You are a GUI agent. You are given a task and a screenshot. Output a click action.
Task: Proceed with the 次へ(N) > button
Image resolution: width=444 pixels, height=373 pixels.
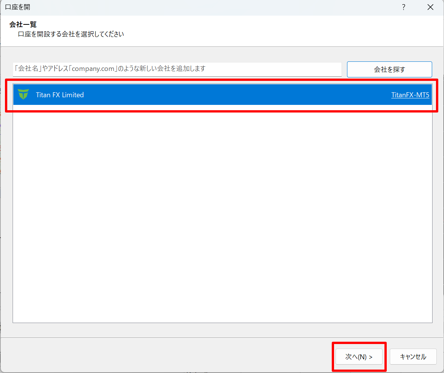tap(359, 357)
